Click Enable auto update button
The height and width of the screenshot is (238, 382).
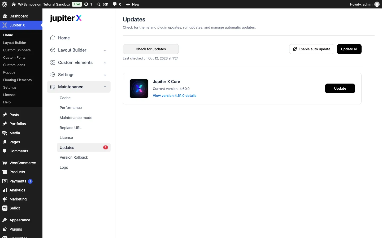[x=312, y=49]
